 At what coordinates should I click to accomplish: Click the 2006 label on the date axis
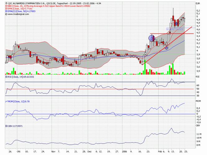[125, 152]
